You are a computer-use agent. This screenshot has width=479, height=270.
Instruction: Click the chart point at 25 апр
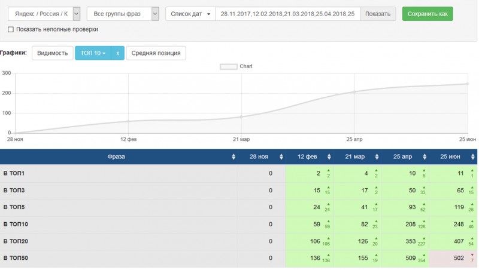tap(354, 91)
